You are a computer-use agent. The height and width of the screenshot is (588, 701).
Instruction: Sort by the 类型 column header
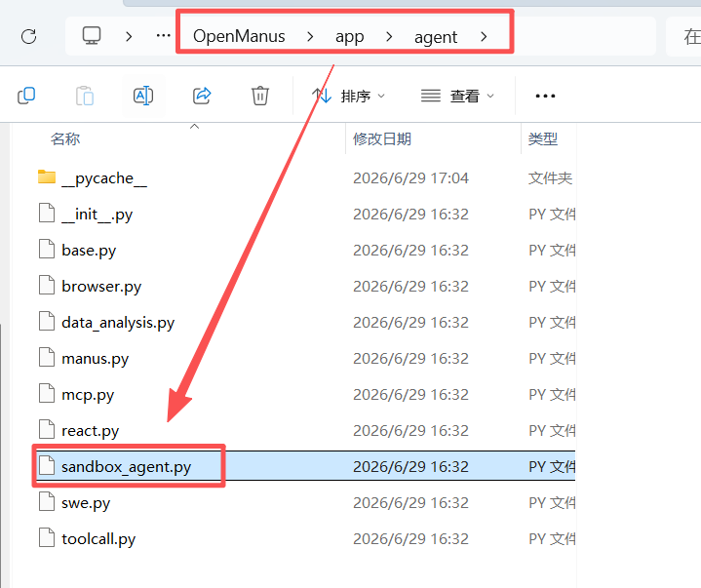click(543, 139)
